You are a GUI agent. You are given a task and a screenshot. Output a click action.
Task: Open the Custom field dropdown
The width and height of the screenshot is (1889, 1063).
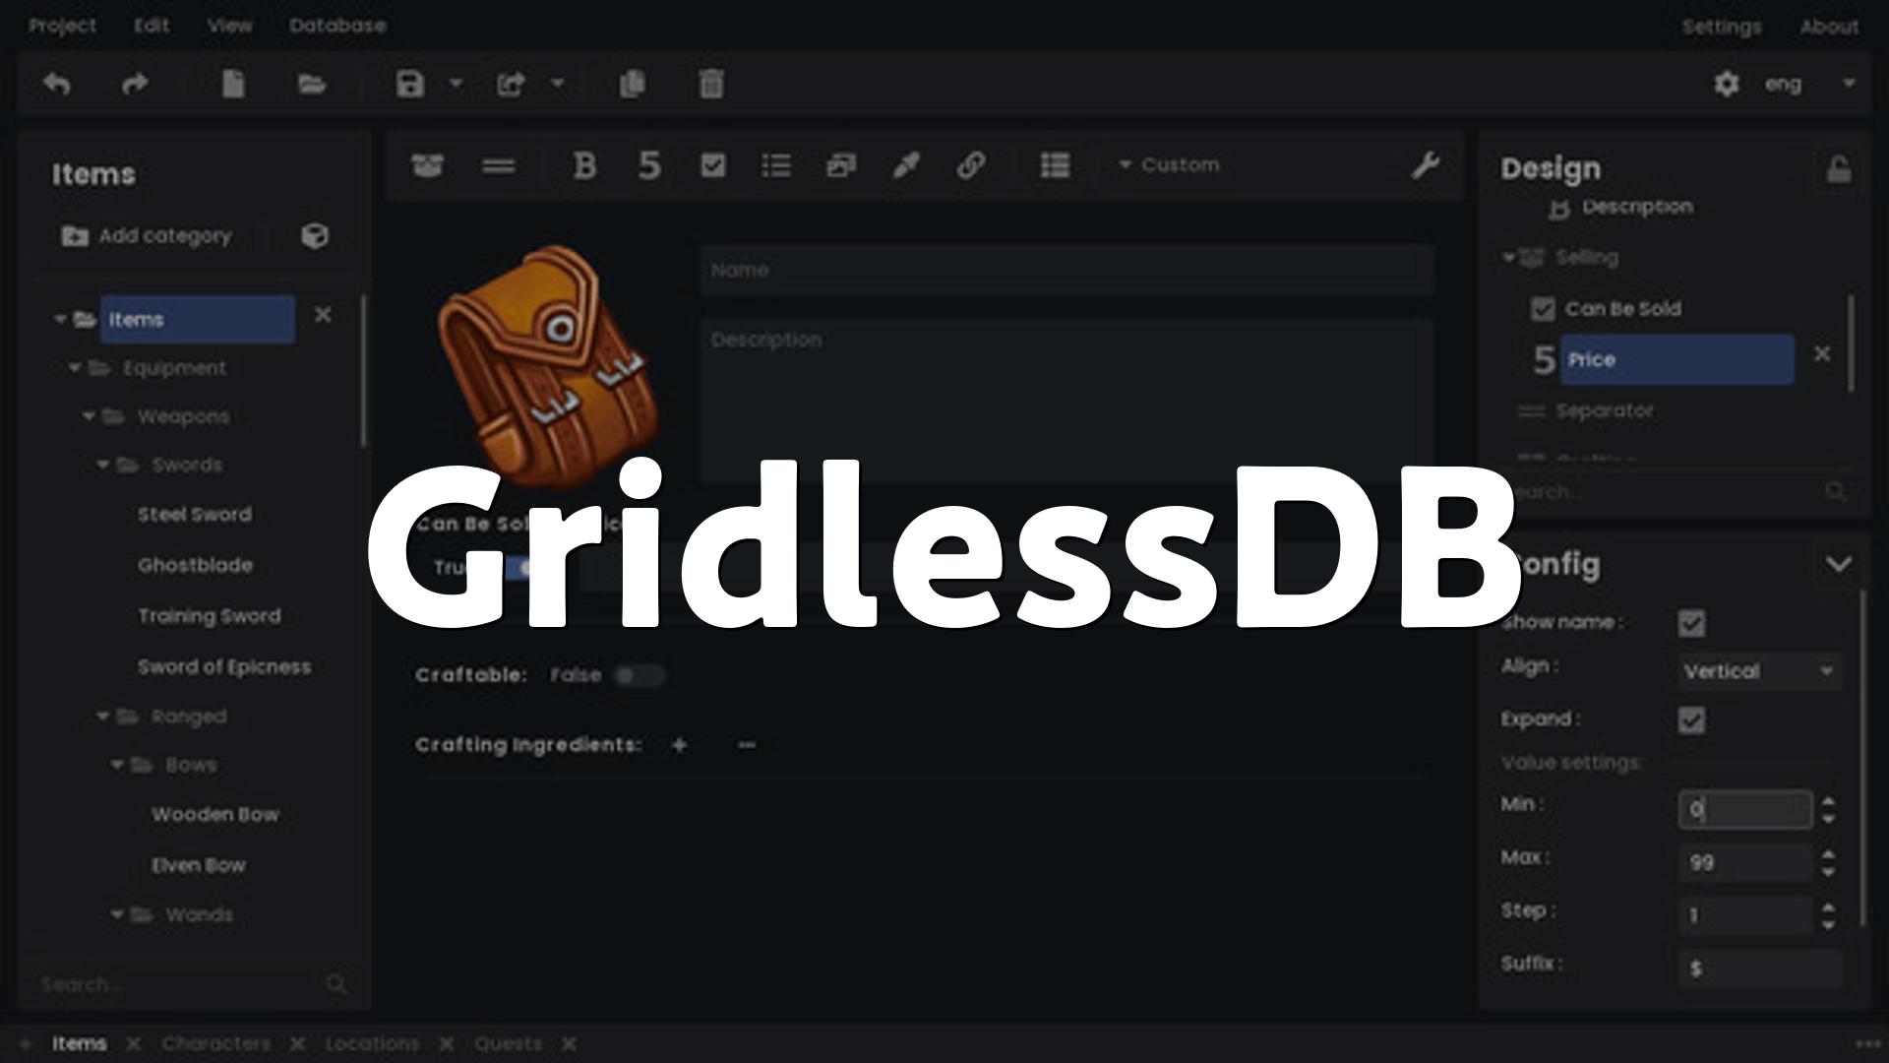[1171, 165]
